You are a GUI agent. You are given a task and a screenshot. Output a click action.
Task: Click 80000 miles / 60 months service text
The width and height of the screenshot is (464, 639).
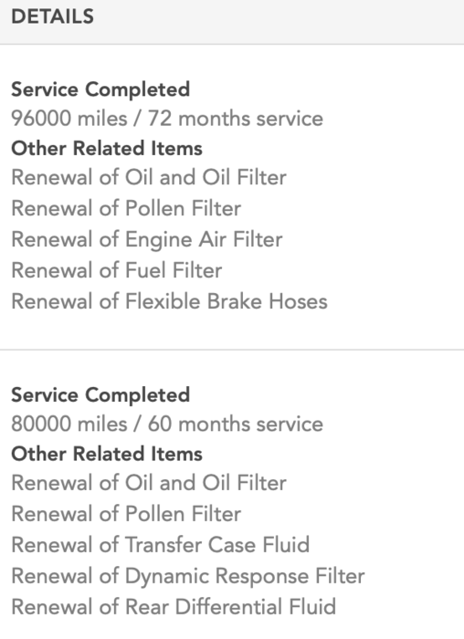point(167,424)
